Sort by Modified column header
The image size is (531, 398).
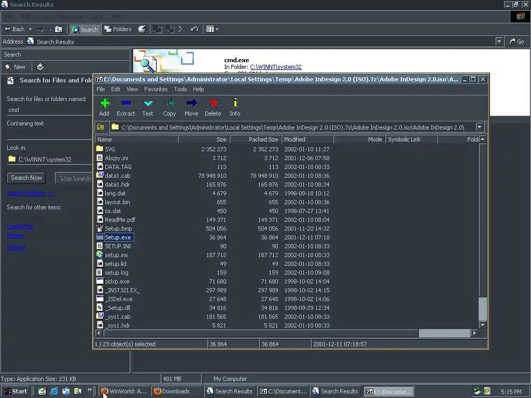[308, 139]
